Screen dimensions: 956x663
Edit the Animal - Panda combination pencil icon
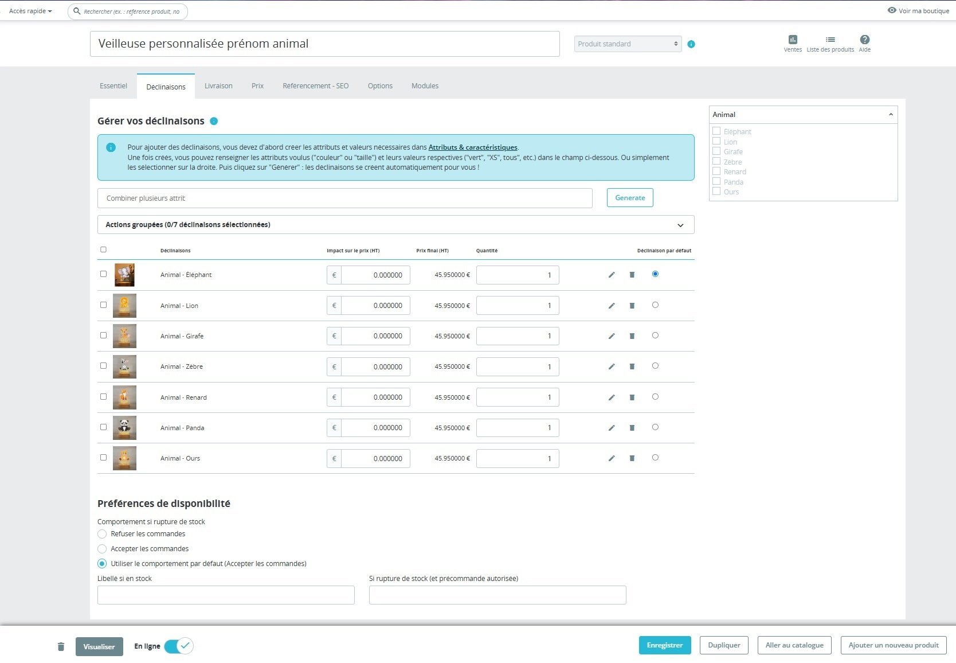612,428
